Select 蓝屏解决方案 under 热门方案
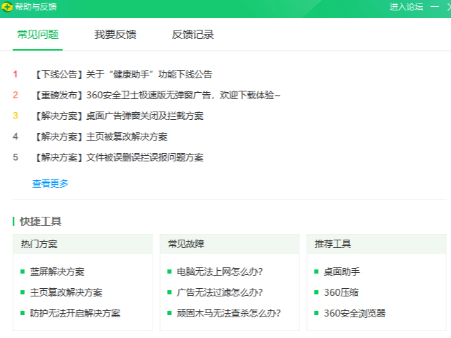 (x=57, y=272)
